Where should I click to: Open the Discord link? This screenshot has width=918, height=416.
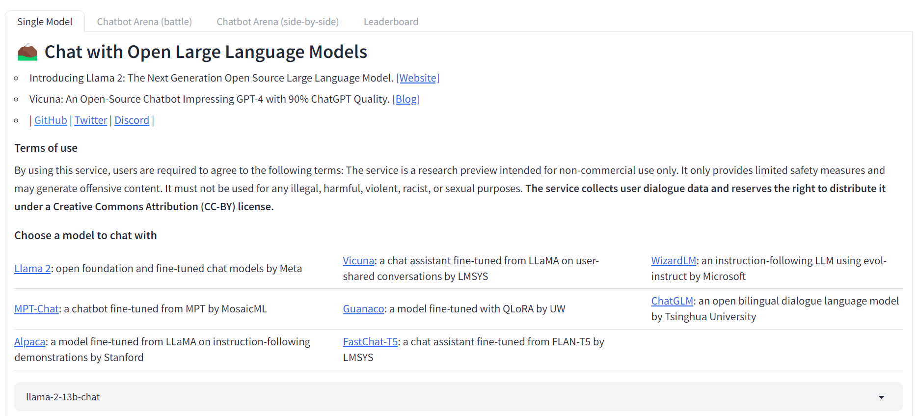click(x=132, y=120)
